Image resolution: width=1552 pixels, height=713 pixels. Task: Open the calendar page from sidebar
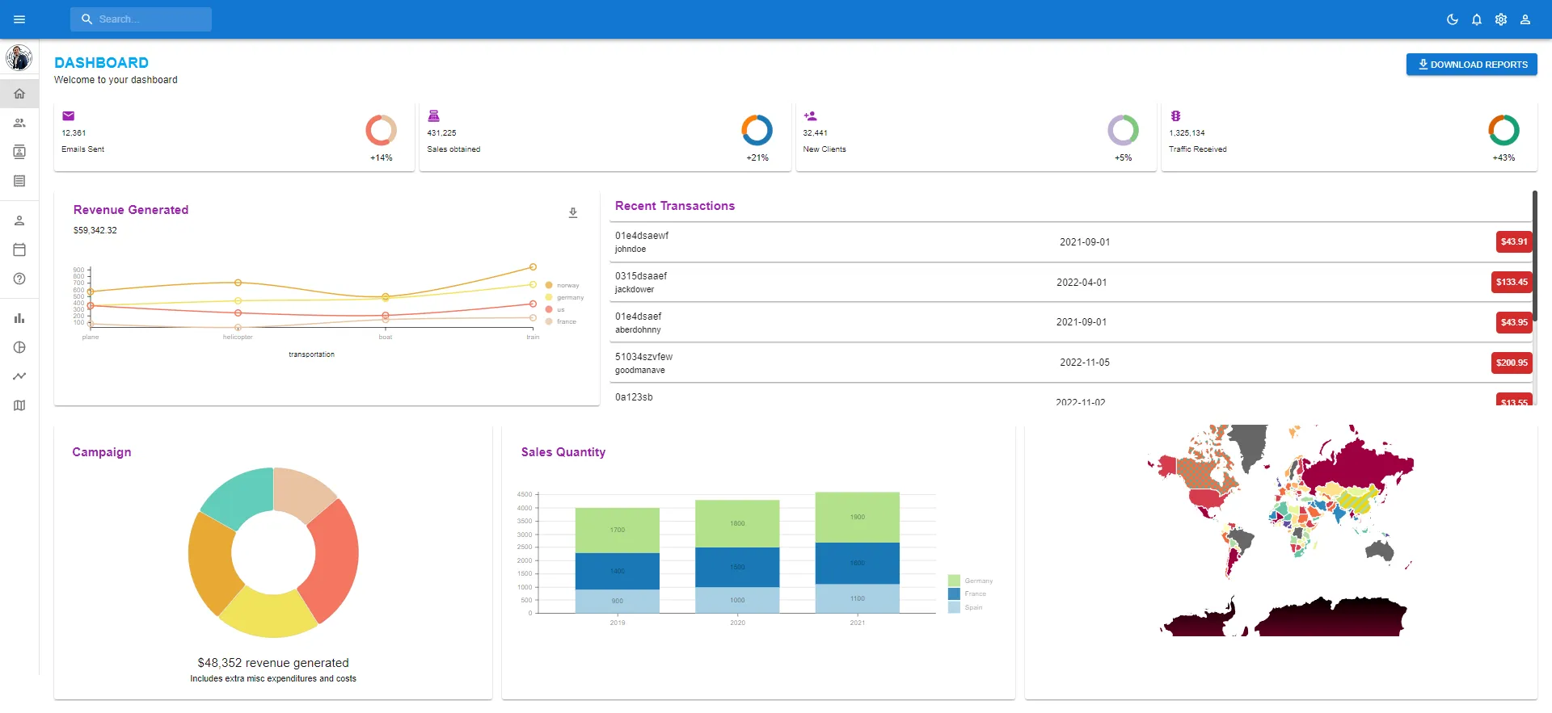coord(19,250)
